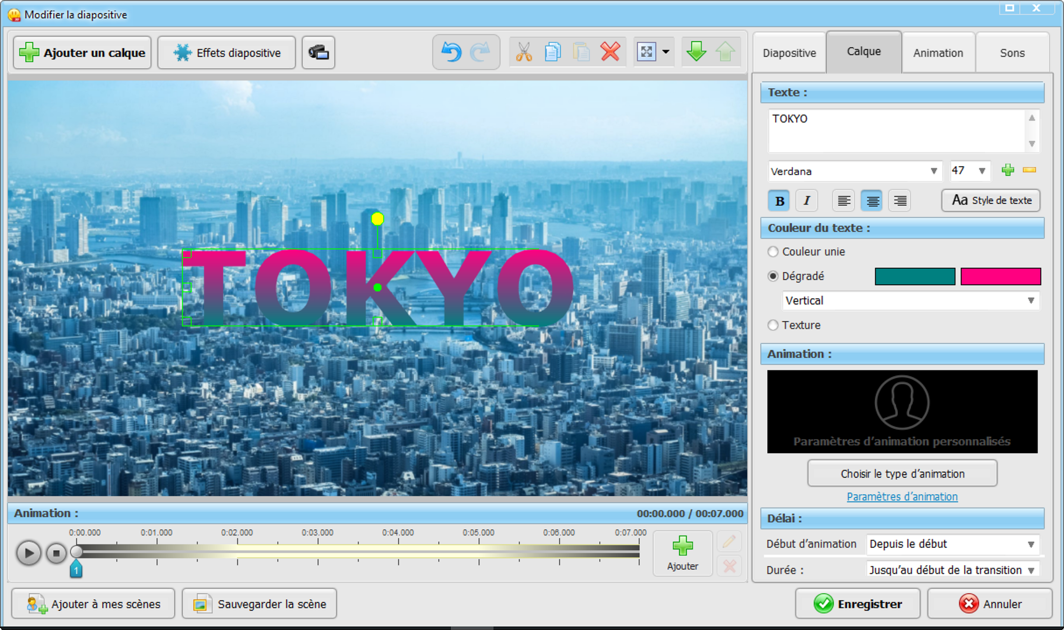Click the fit-to-frame icon
1064x630 pixels.
(x=646, y=52)
